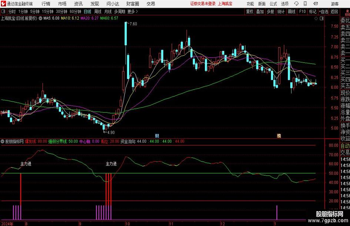This screenshot has width=350, height=226.
Task: Open the 行情 menu
Action: pos(46,4)
